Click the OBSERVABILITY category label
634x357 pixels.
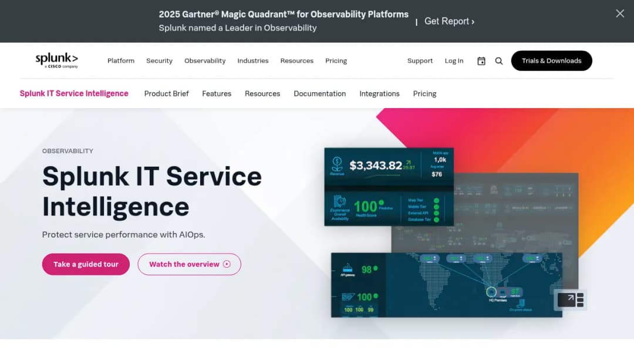(68, 151)
